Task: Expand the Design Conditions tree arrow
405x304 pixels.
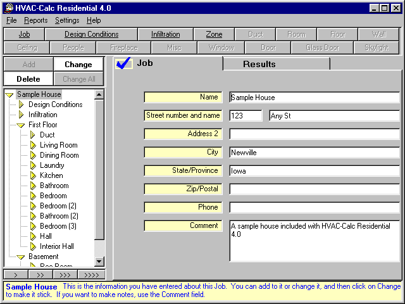Action: [22, 104]
